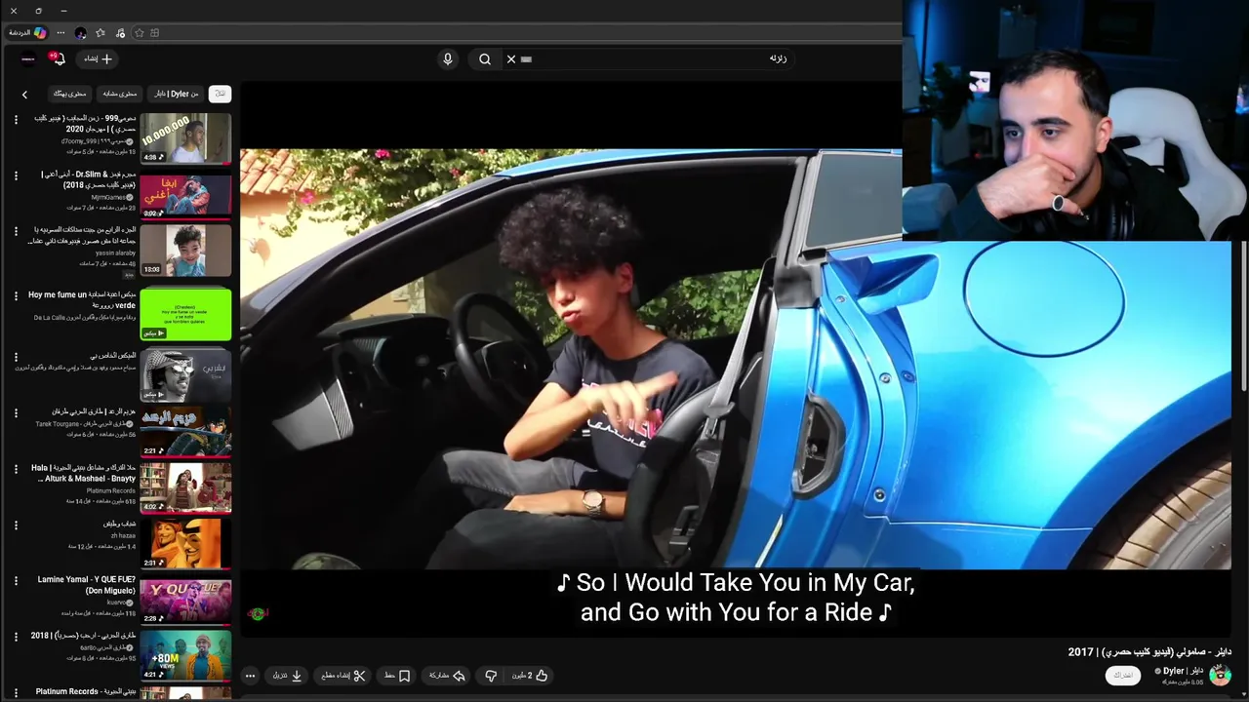Open options for Hoy me fume mix
The width and height of the screenshot is (1249, 702).
[16, 294]
